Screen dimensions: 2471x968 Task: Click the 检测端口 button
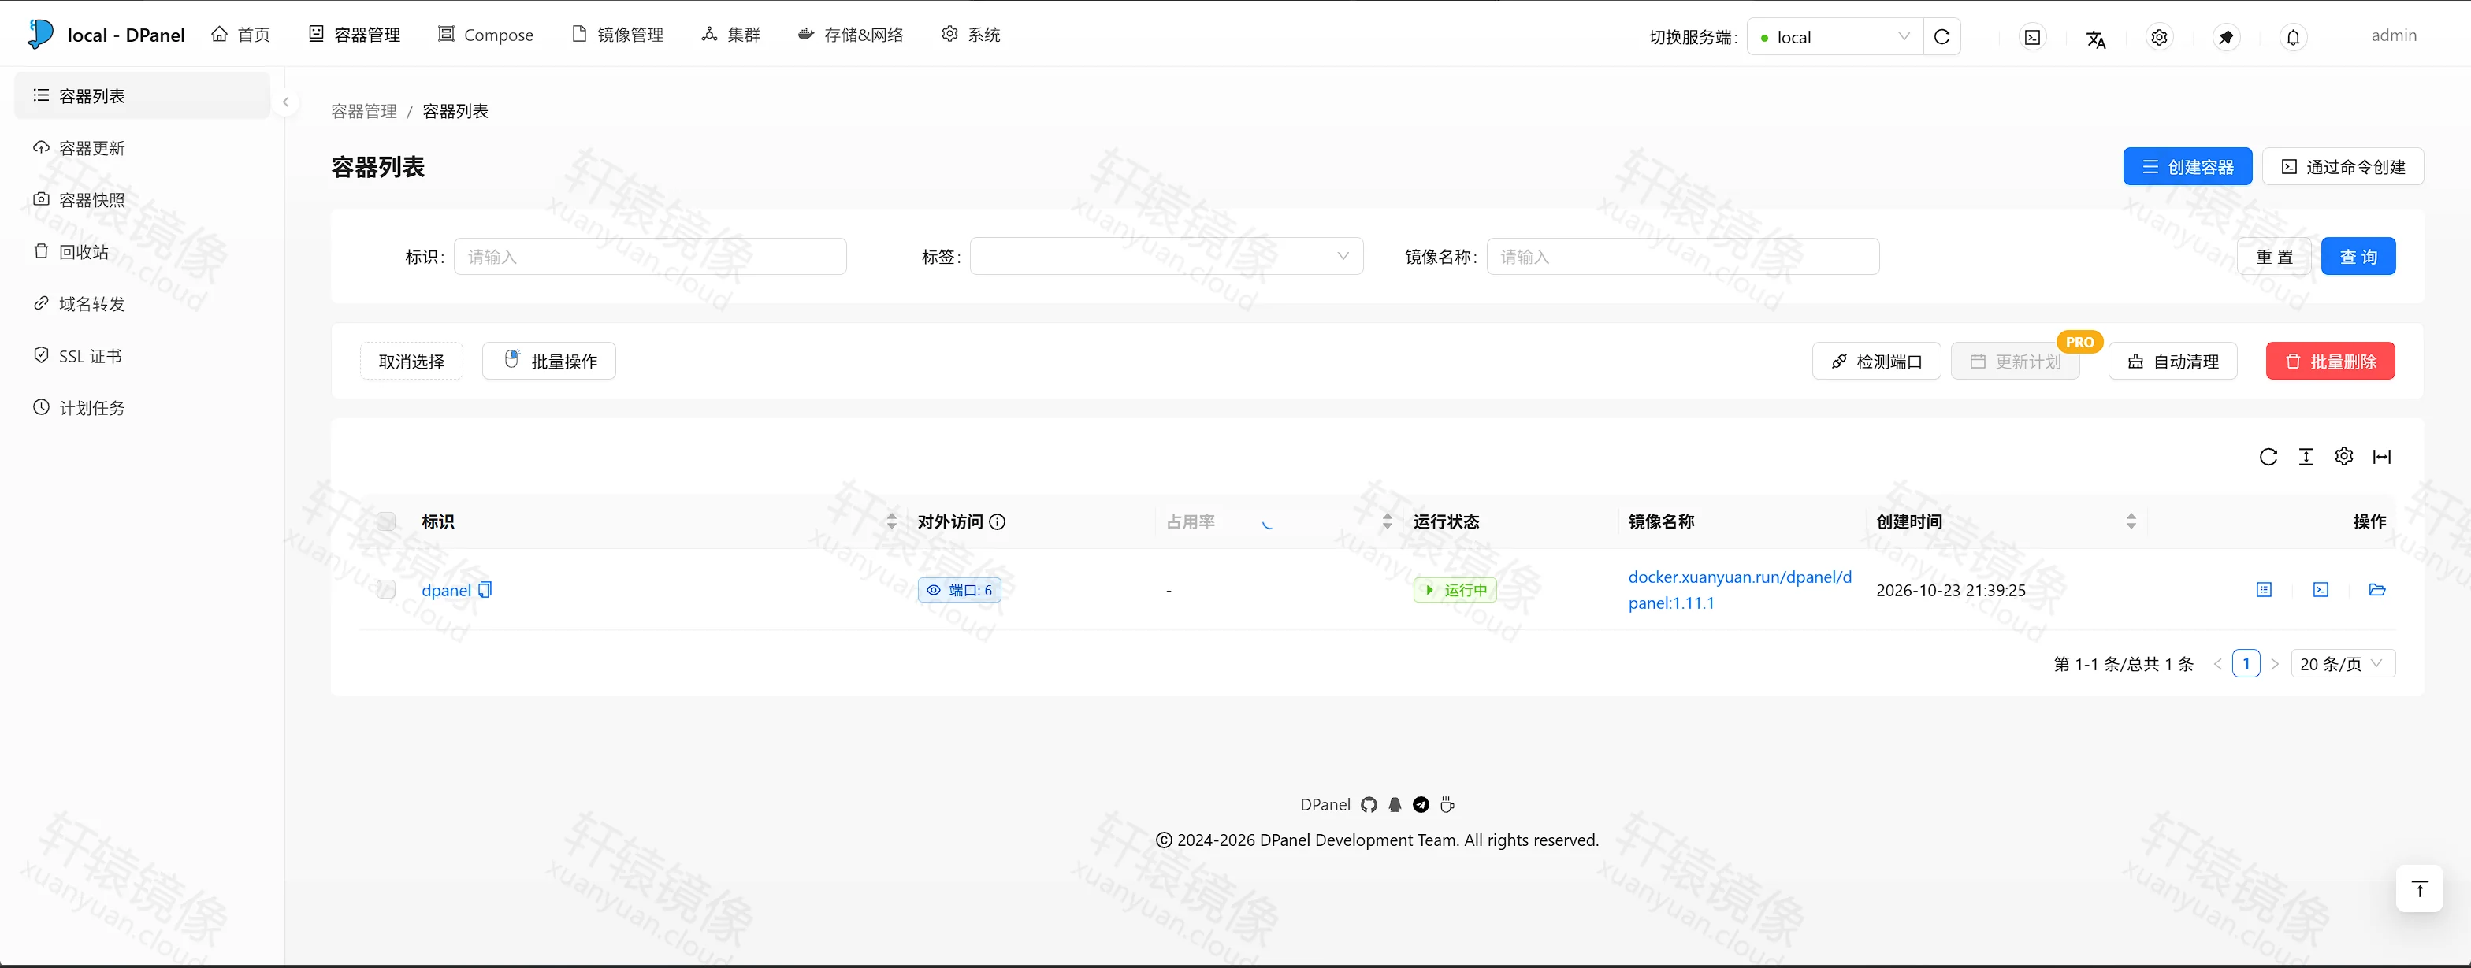coord(1876,361)
